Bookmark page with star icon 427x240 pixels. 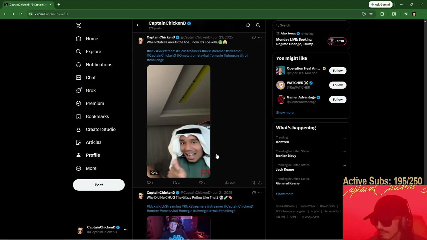click(371, 14)
